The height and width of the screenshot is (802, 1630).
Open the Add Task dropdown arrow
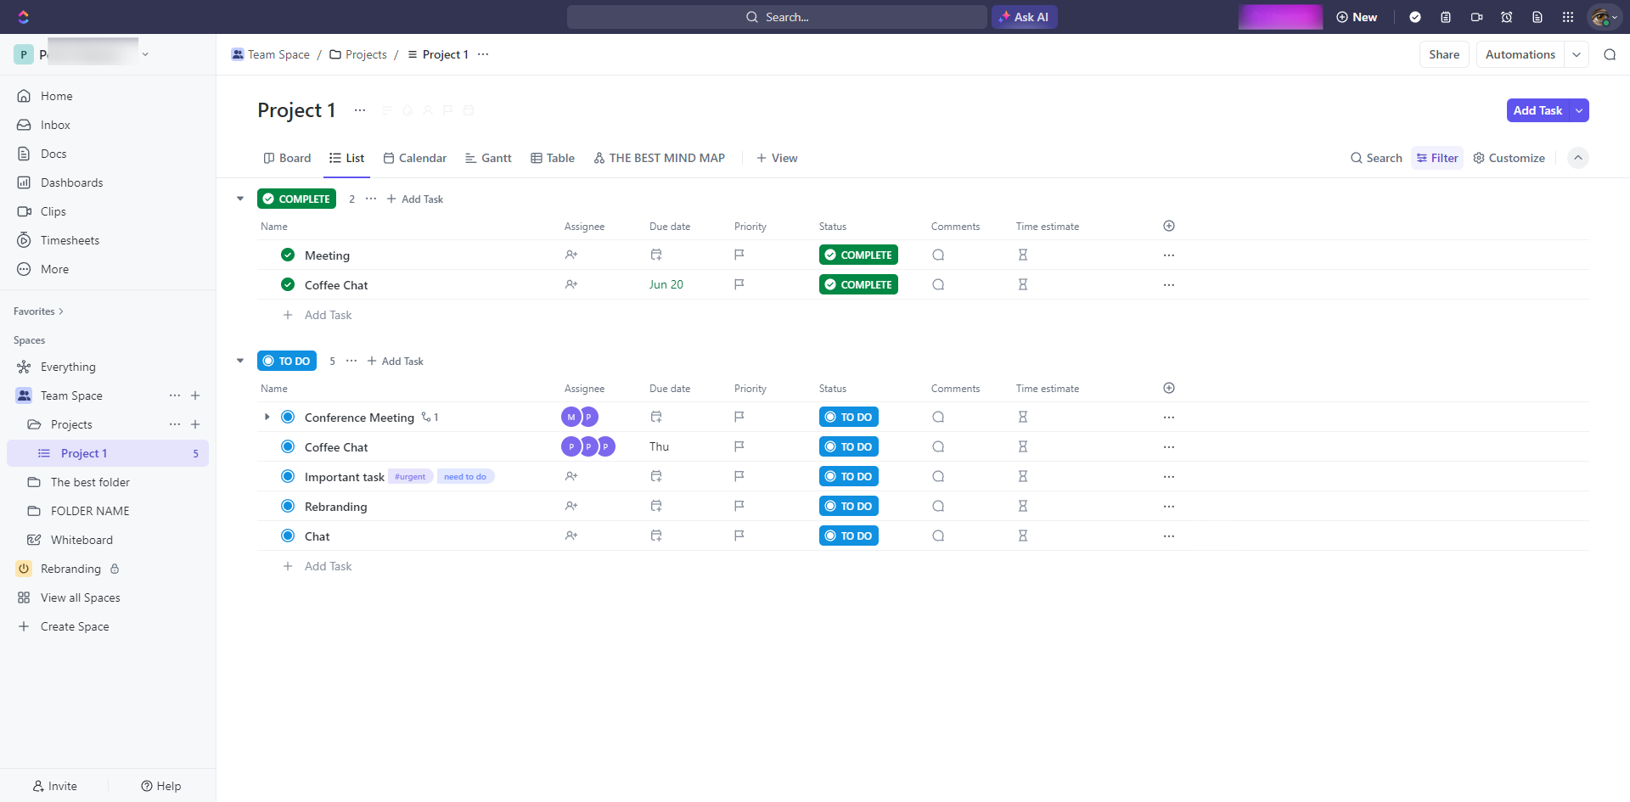coord(1579,110)
